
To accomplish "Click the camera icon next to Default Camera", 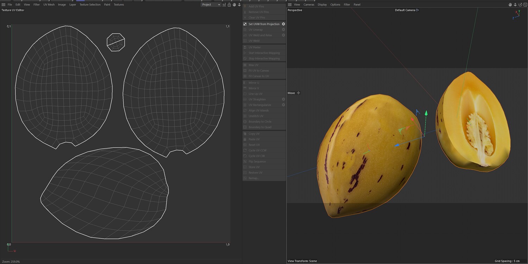I will point(417,10).
